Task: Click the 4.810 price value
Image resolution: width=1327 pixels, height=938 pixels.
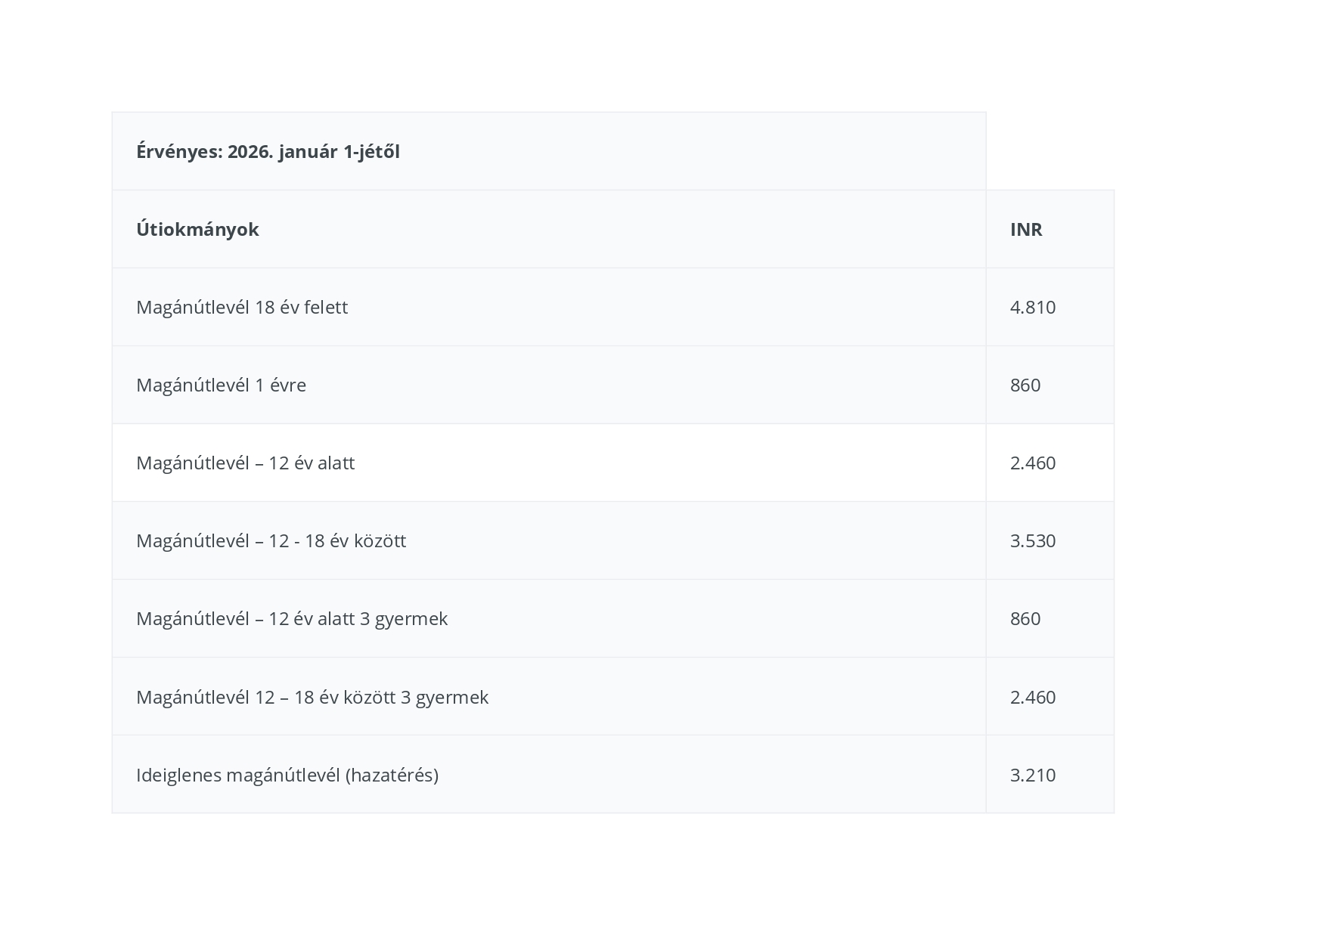Action: tap(1033, 308)
